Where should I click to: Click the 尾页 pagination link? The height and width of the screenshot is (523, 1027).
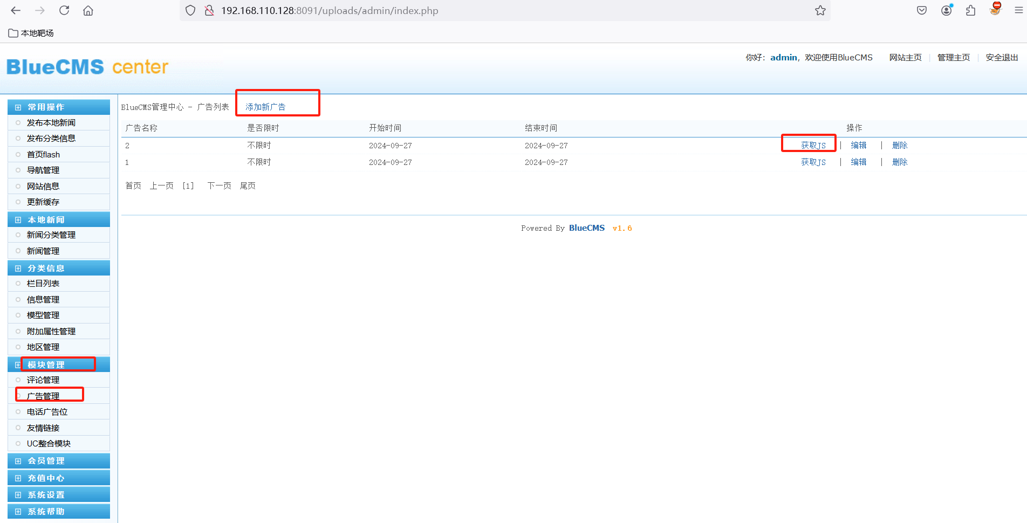point(248,186)
